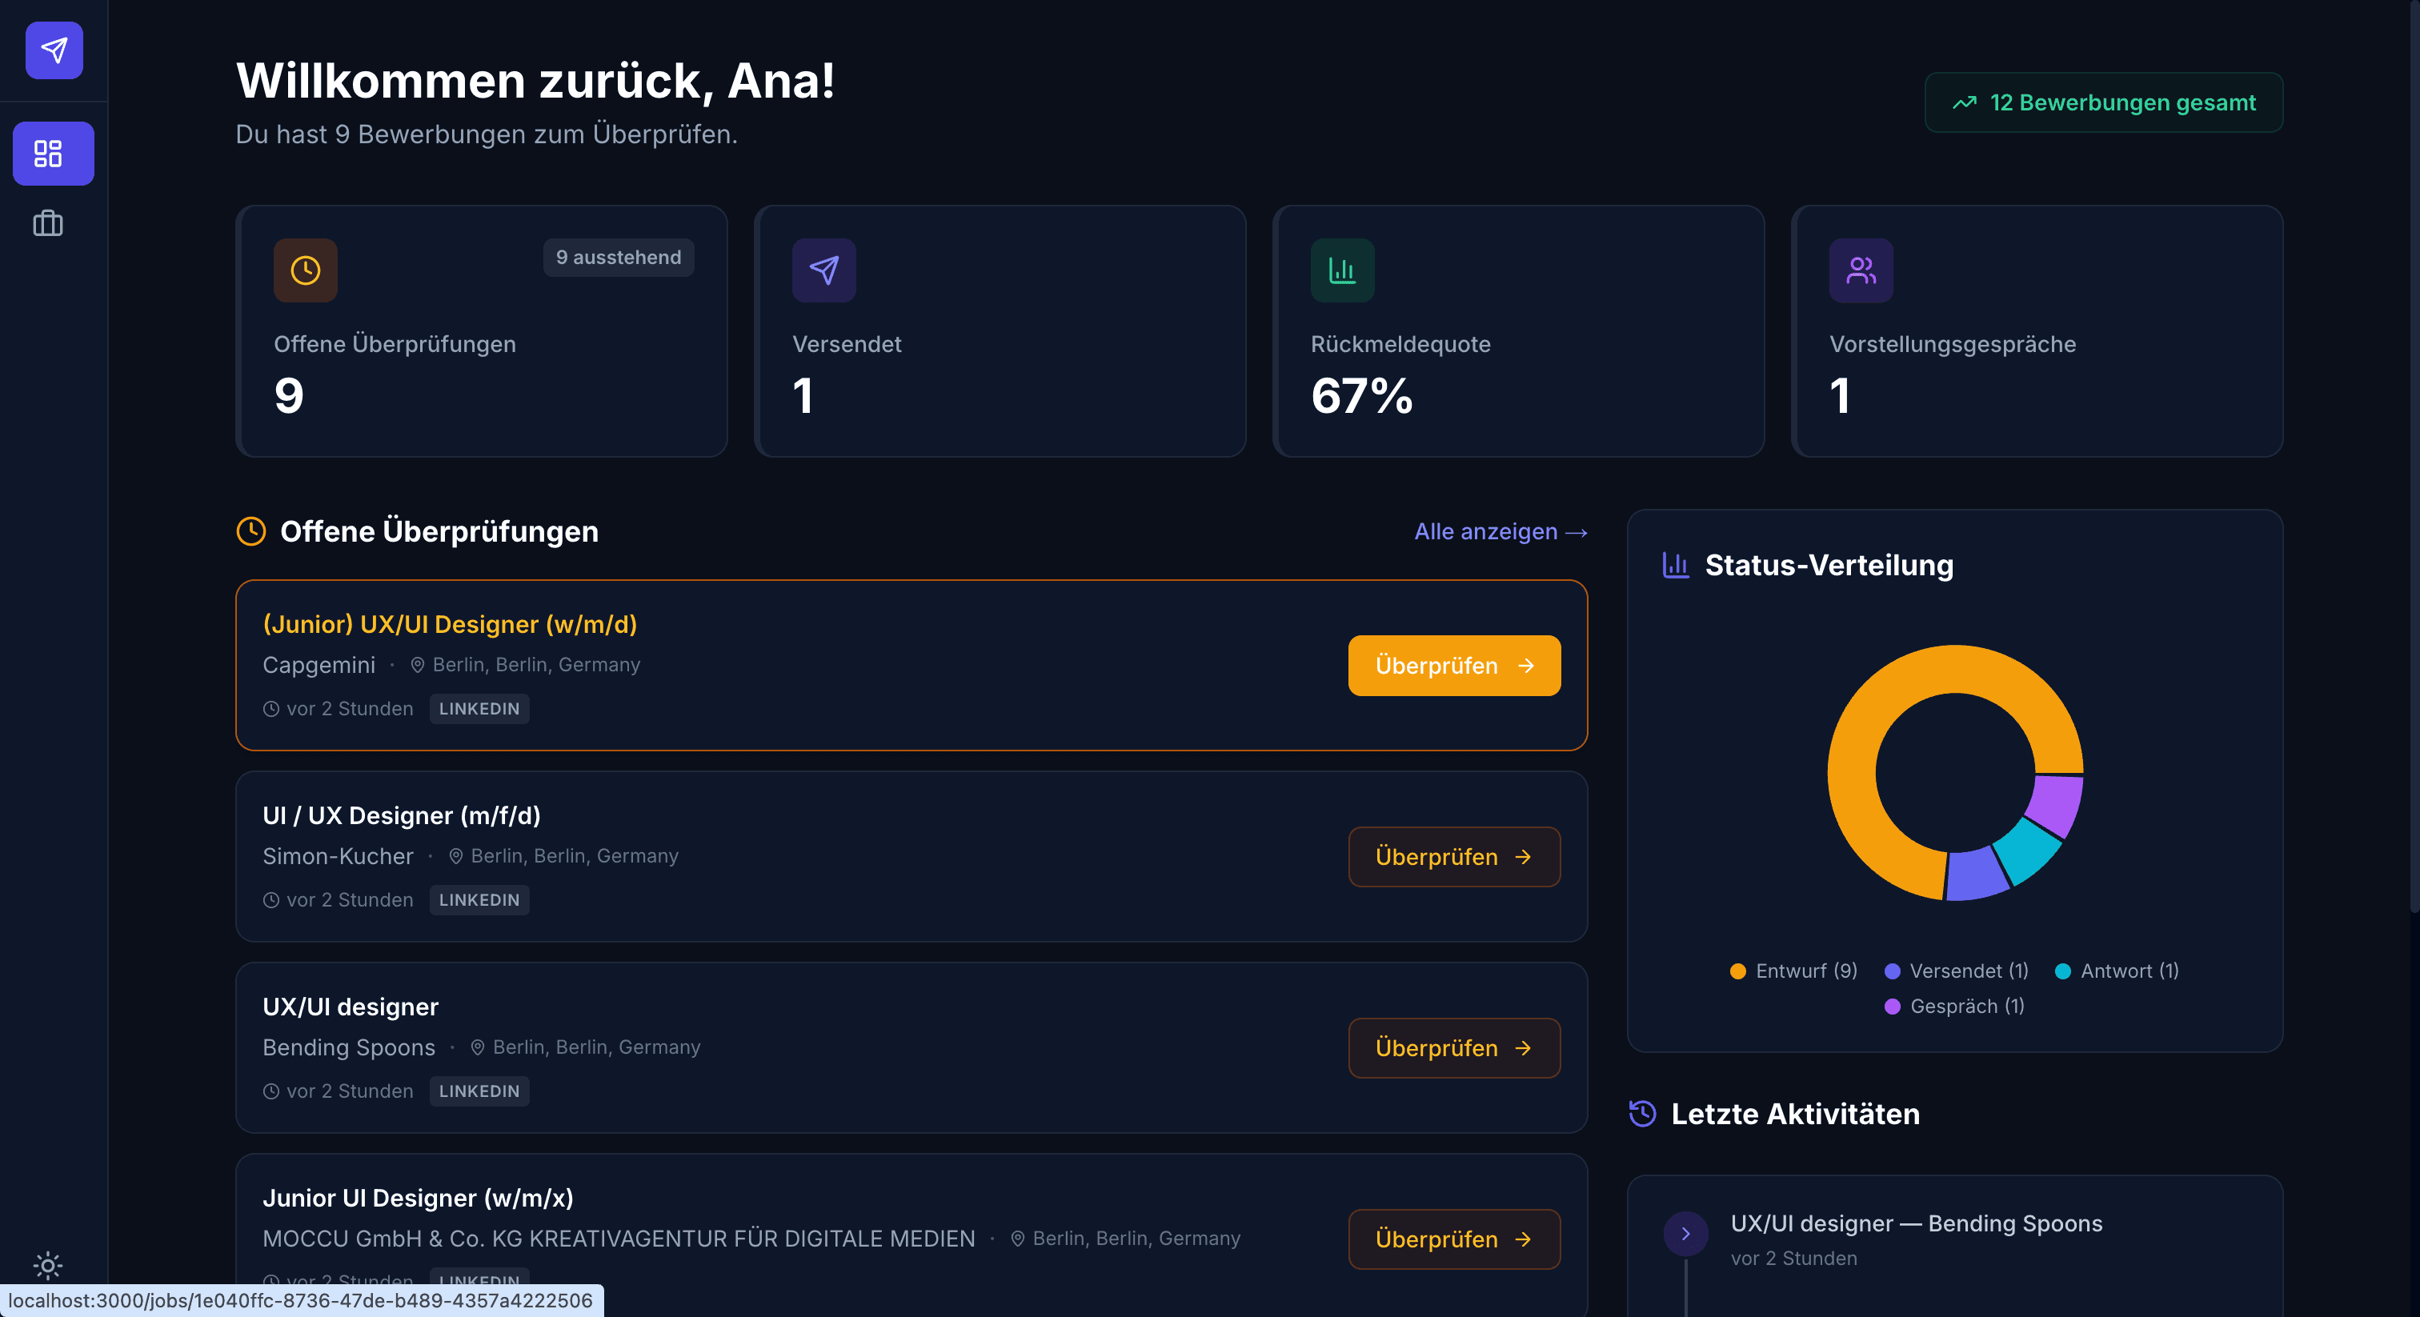2420x1317 pixels.
Task: Toggle Versendet (1) legend entry
Action: 1957,971
